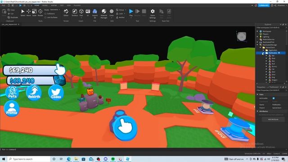Image resolution: width=288 pixels, height=162 pixels.
Task: Select the Players service in Explorer
Action: [265, 34]
